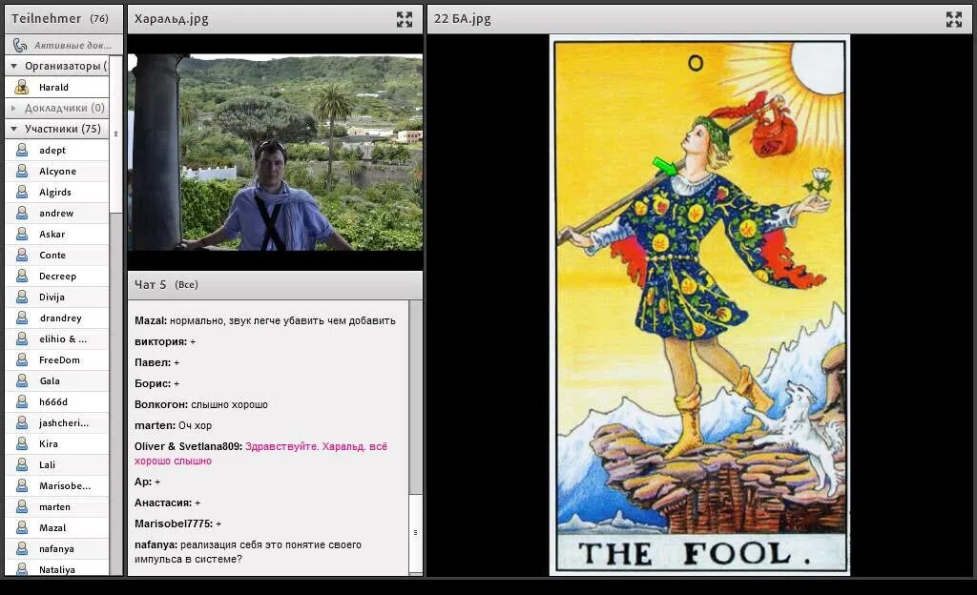This screenshot has width=977, height=595.
Task: Click the user icon next to Kira
Action: pyautogui.click(x=22, y=443)
